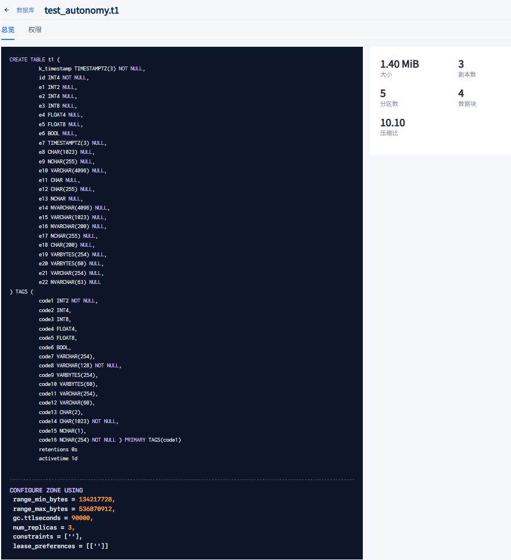Click the 分区数 partition count label
Viewport: 511px width, 560px height.
389,104
